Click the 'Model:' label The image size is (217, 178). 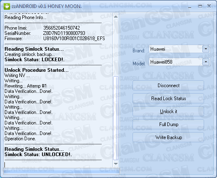click(139, 64)
